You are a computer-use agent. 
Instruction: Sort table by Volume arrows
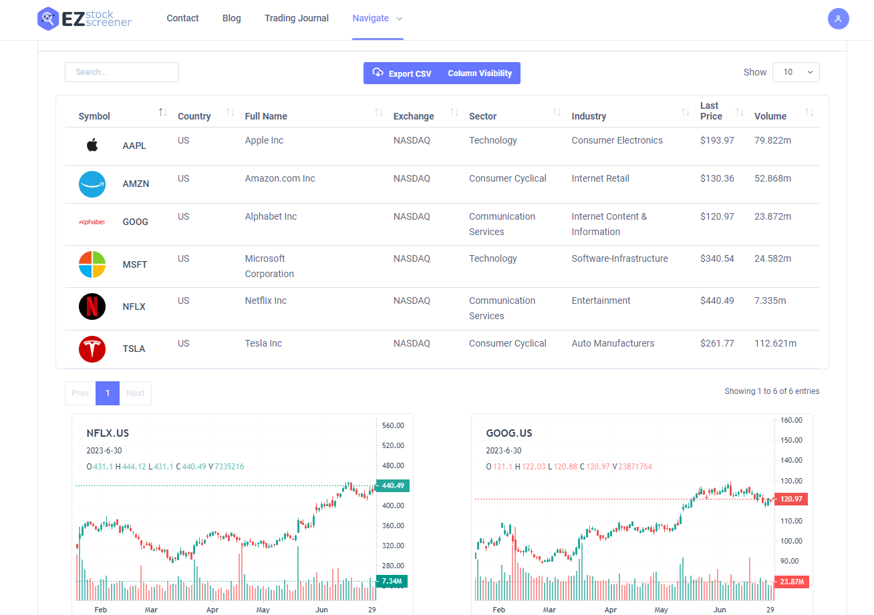pos(810,112)
